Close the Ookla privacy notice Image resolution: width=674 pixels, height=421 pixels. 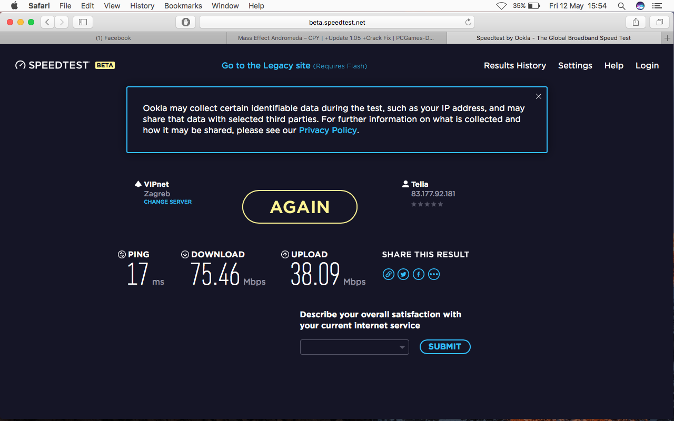(539, 96)
